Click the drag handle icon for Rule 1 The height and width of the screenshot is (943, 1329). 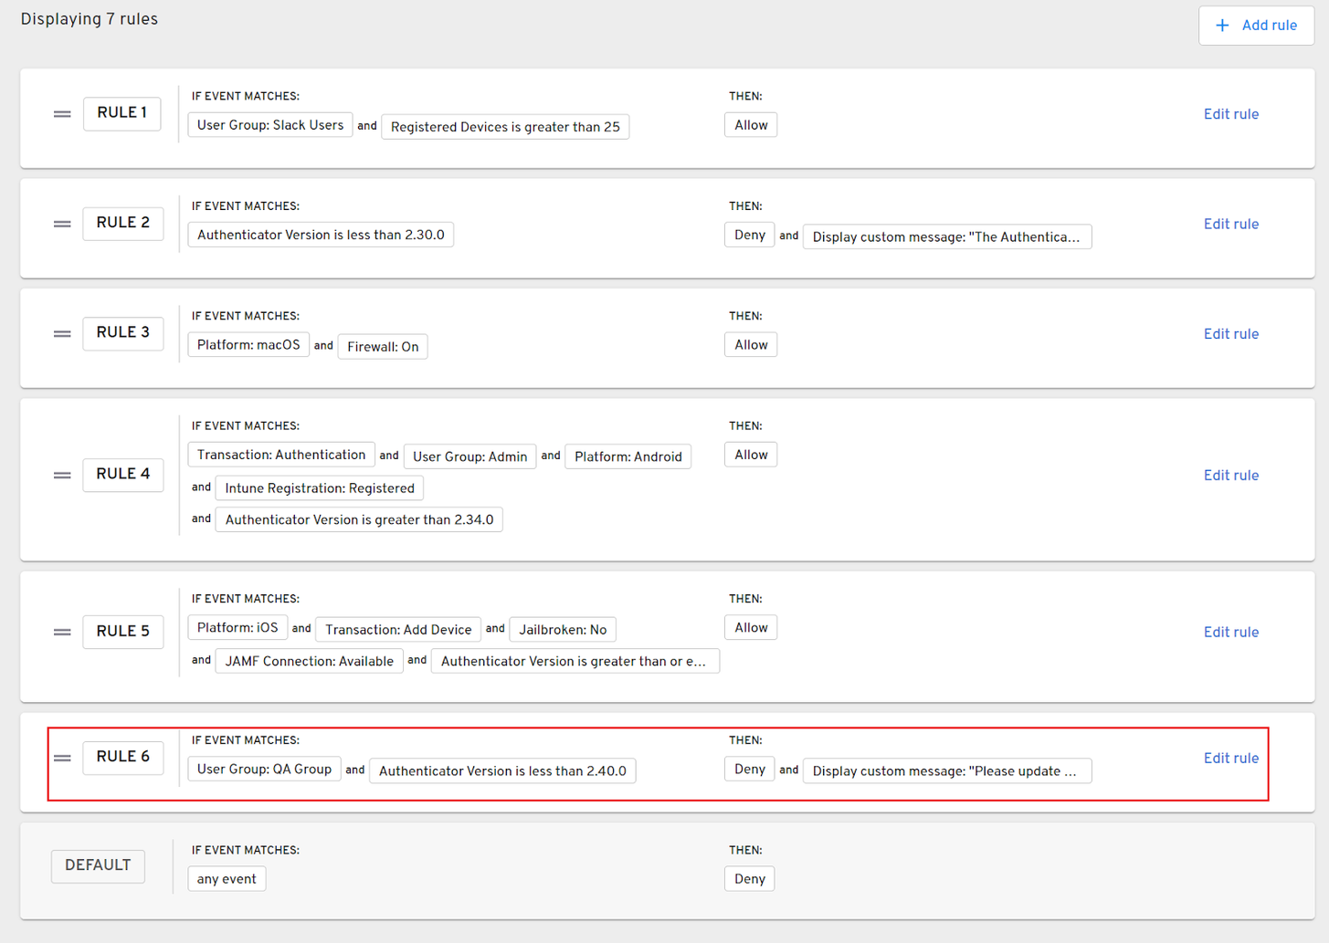62,114
